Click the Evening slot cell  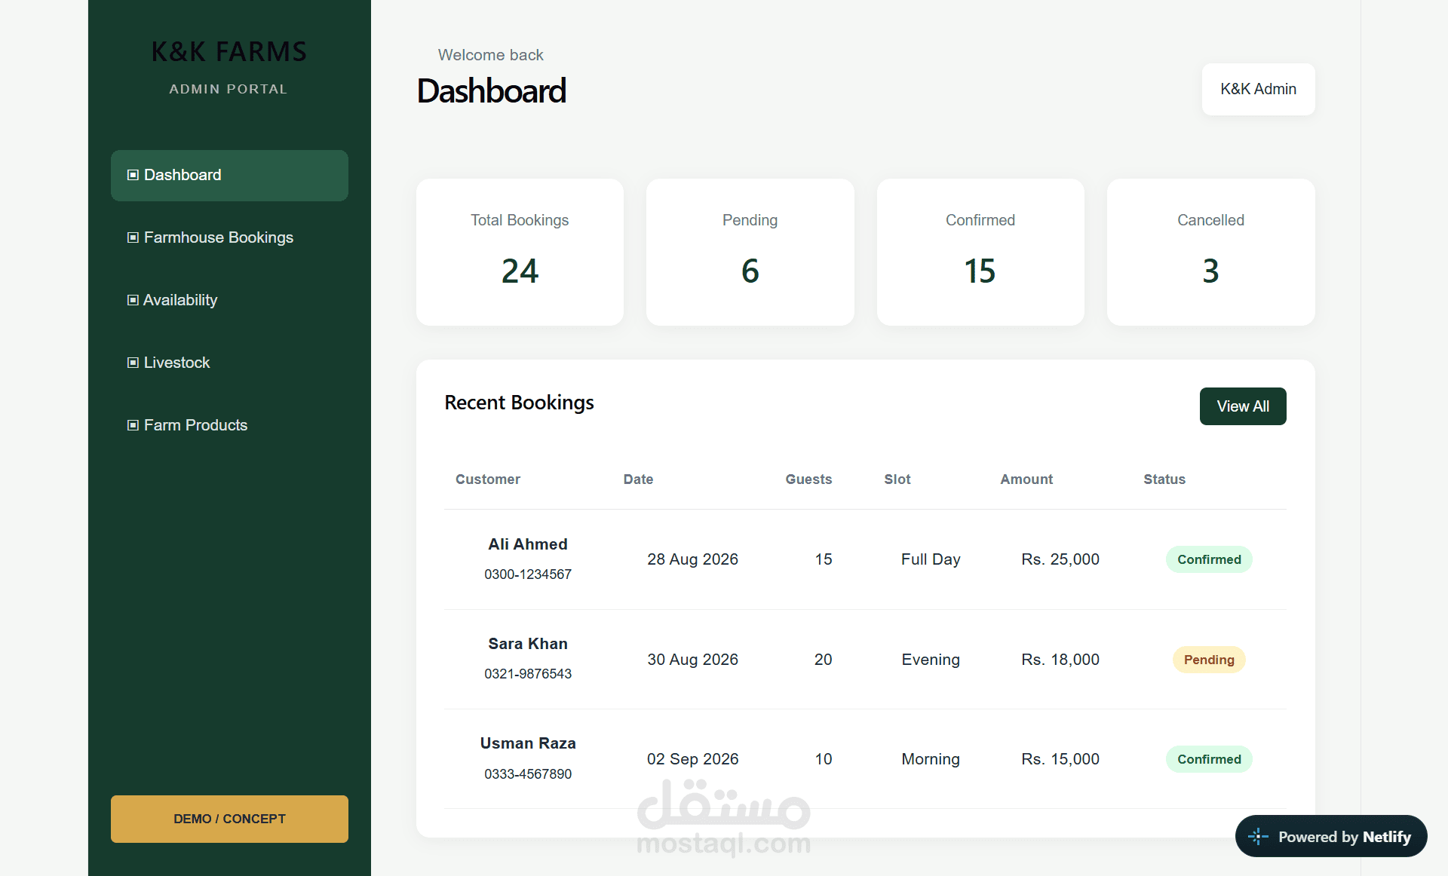931,660
